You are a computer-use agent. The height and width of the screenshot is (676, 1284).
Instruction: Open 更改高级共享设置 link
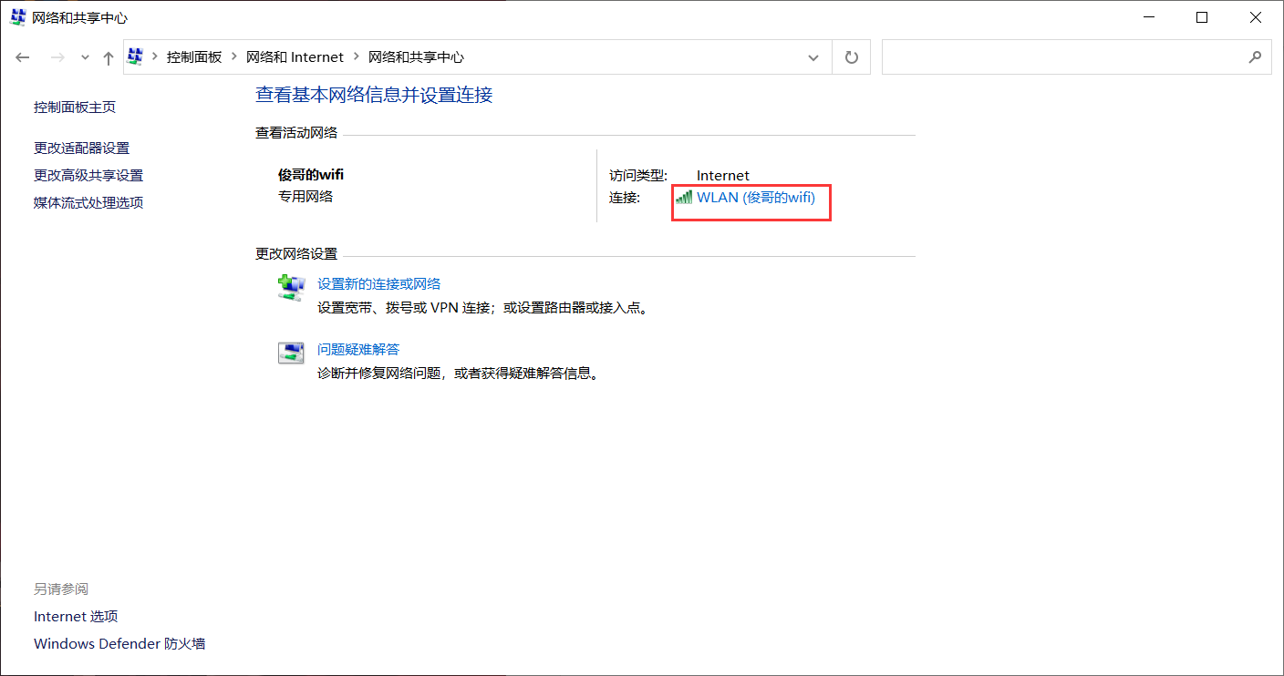coord(88,176)
